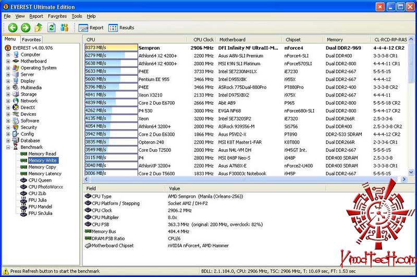
Task: Select the Security shield icon in the tree
Action: coord(16,127)
